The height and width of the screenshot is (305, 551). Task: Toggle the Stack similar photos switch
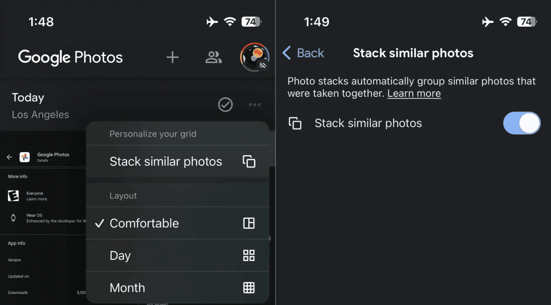522,123
